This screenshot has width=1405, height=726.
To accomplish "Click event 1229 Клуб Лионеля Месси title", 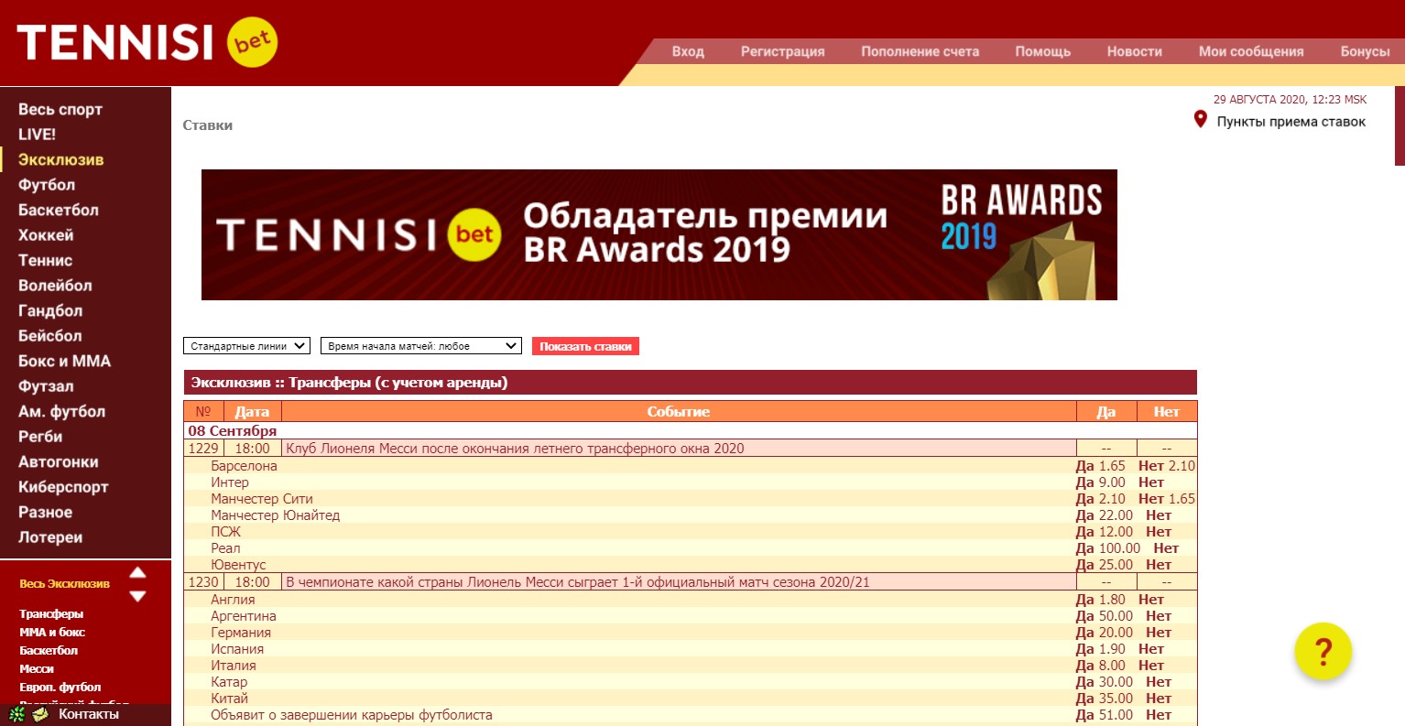I will point(515,449).
